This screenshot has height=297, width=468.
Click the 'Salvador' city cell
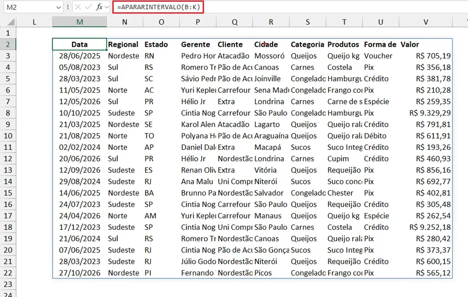pos(271,193)
